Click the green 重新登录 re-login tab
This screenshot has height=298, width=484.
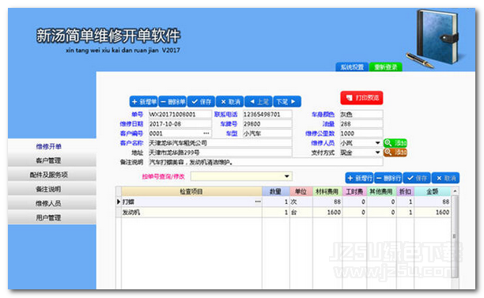coord(385,67)
